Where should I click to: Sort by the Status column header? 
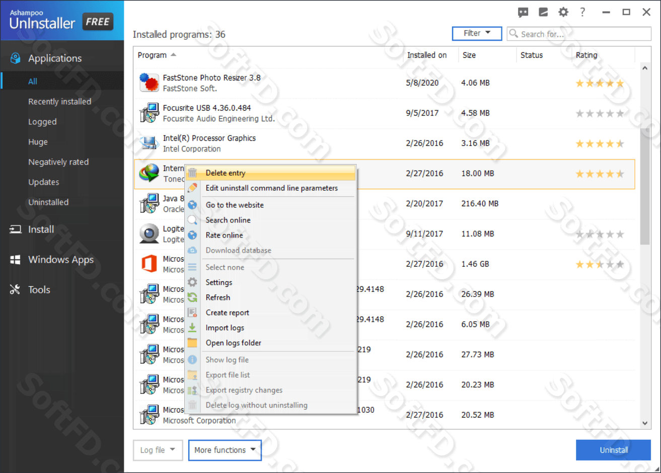532,55
